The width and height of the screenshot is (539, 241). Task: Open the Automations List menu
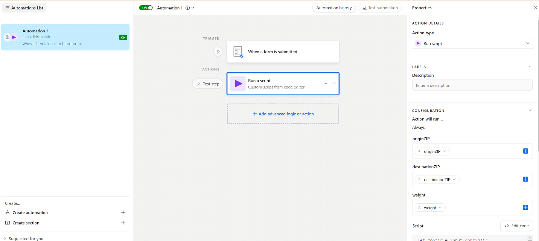click(x=24, y=8)
